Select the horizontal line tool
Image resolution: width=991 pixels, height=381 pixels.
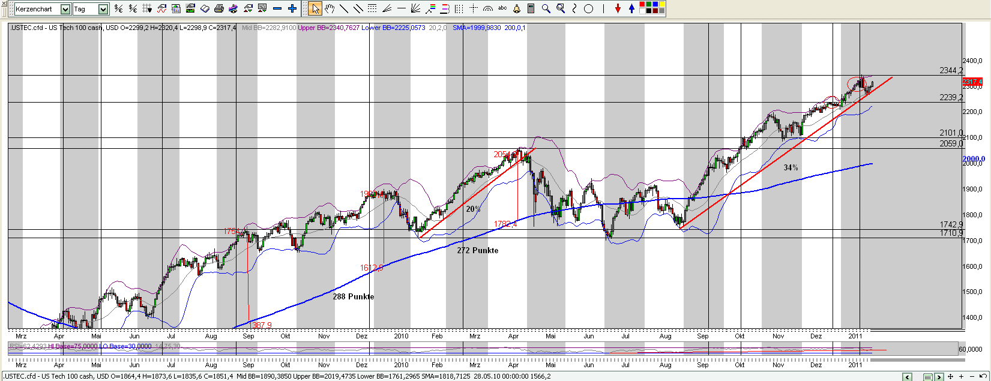pyautogui.click(x=402, y=8)
